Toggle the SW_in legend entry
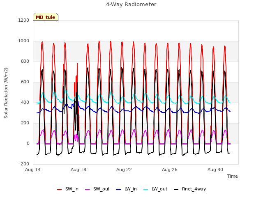263x197 pixels. point(68,189)
